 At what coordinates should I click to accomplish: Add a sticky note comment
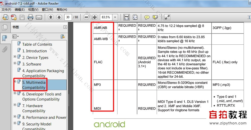tap(147, 17)
